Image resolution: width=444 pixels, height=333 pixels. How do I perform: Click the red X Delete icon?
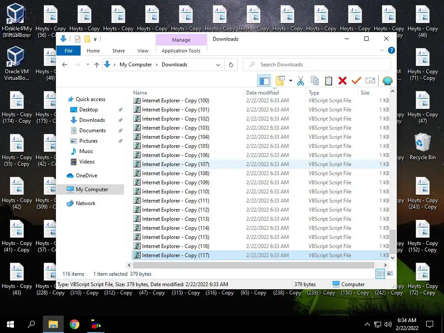coord(343,81)
